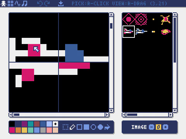Click the redo arrow

47,3
